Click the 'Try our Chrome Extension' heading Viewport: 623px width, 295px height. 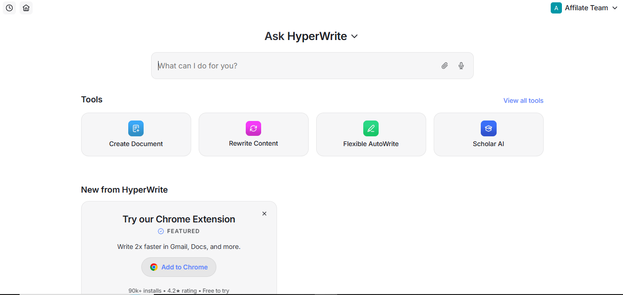[179, 219]
